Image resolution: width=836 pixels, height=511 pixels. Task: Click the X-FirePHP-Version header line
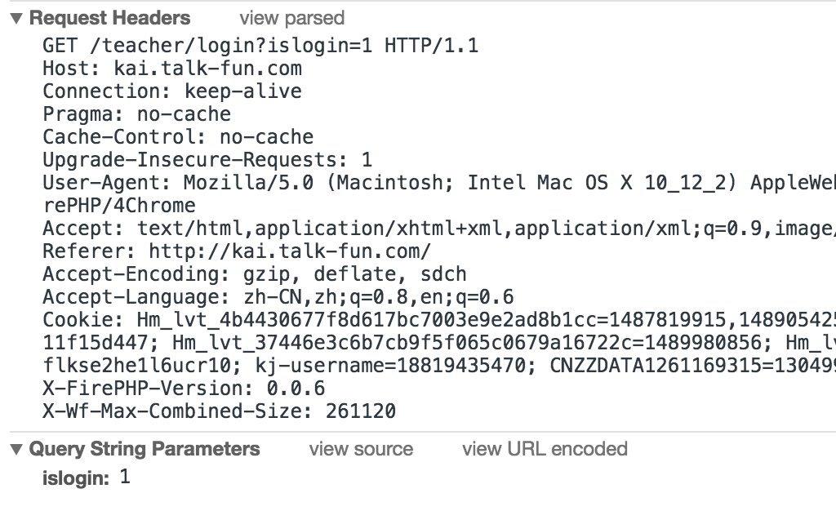[184, 389]
